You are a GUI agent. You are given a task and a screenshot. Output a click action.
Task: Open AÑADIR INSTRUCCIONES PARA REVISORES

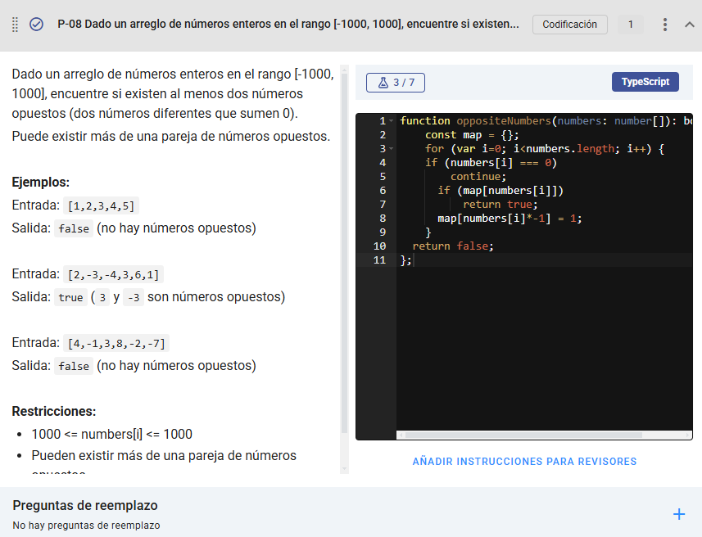coord(523,461)
